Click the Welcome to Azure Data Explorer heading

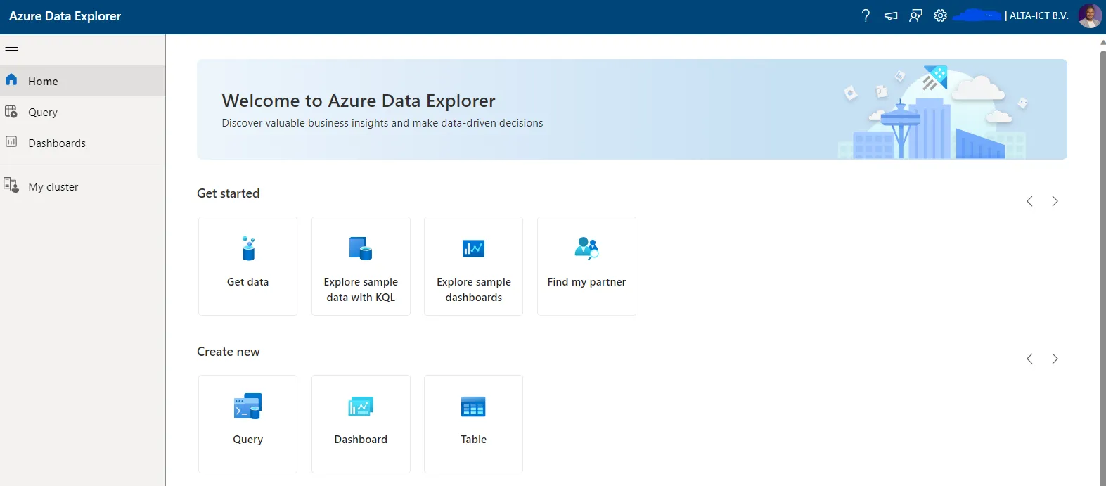click(359, 101)
